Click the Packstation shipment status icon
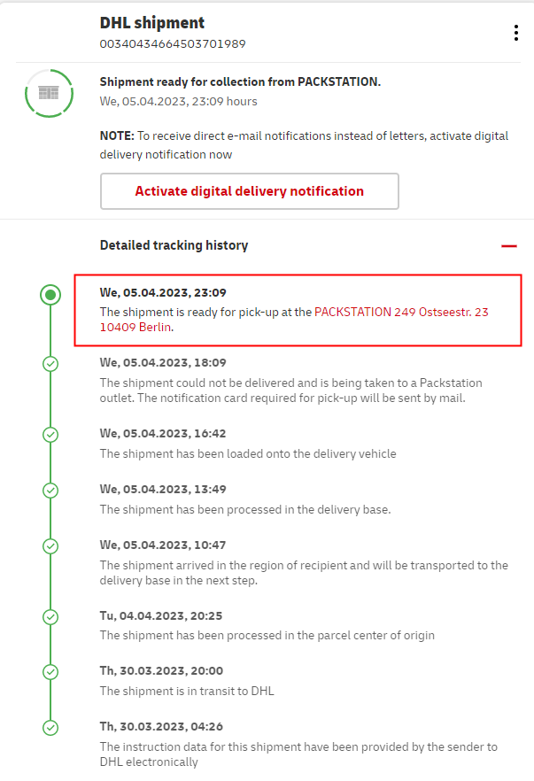The image size is (534, 781). tap(49, 93)
